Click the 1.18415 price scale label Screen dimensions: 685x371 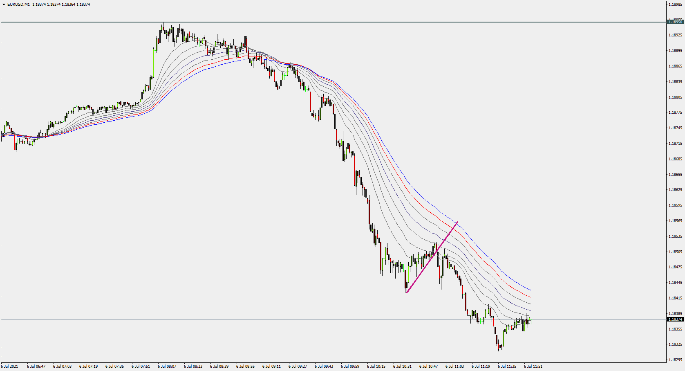click(676, 298)
